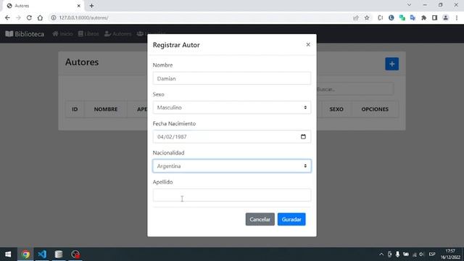Open the database app taskbar icon
Viewport: 464px width, 261px height.
coord(59,254)
